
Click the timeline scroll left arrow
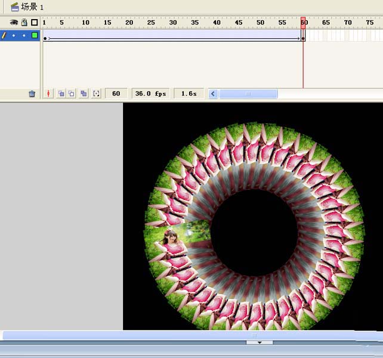click(213, 94)
